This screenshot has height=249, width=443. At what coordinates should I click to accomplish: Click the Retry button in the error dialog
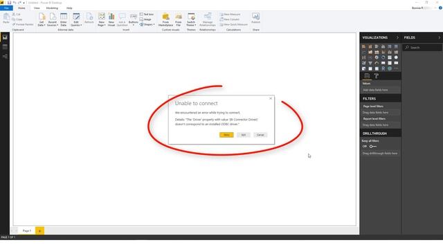(x=226, y=135)
